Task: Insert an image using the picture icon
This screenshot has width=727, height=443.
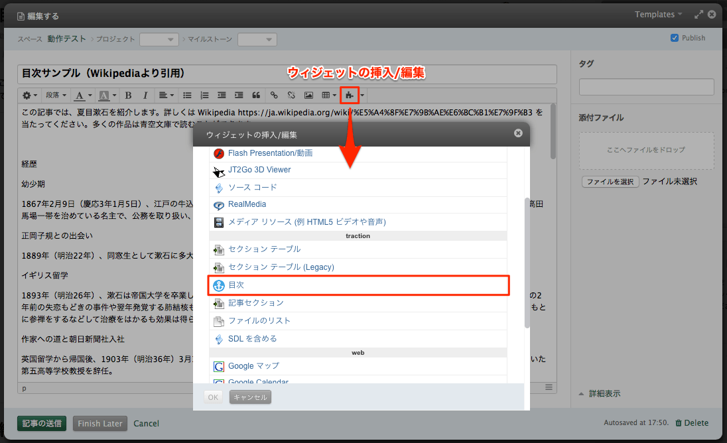Action: pos(308,95)
